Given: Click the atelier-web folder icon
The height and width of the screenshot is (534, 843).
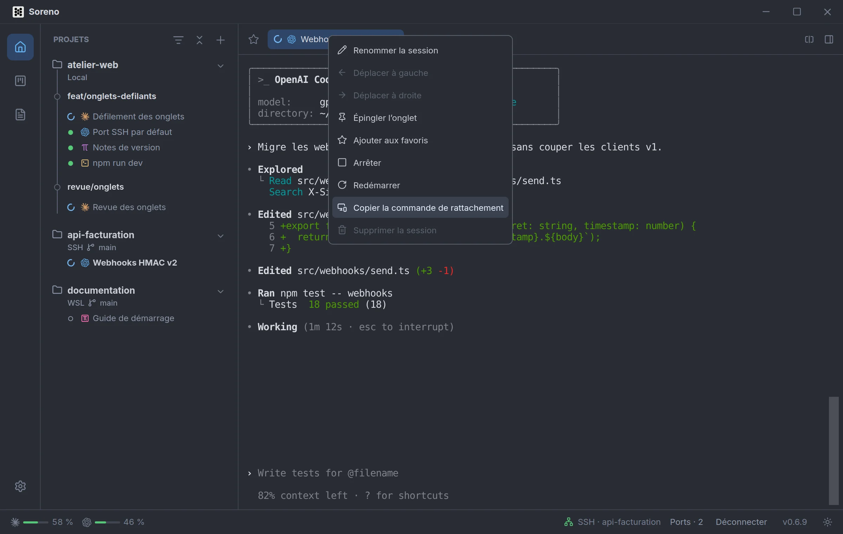Looking at the screenshot, I should (x=57, y=64).
